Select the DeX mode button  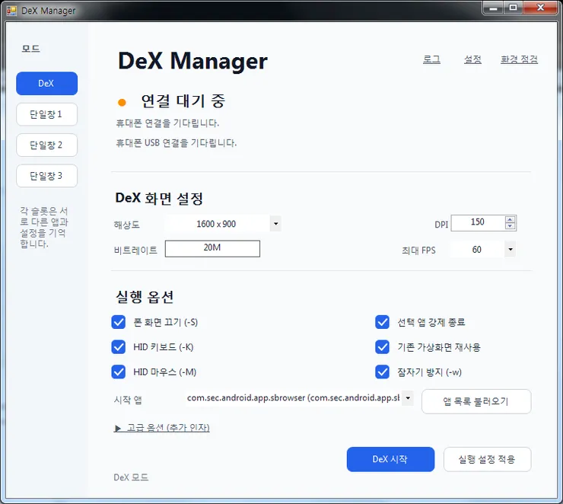point(46,83)
